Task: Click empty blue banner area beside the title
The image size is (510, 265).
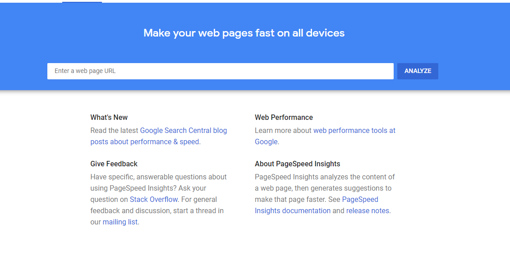Action: coord(428,32)
